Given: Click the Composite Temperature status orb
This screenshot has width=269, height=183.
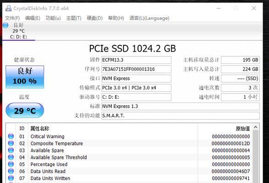Looking at the screenshot, I should tap(11, 143).
